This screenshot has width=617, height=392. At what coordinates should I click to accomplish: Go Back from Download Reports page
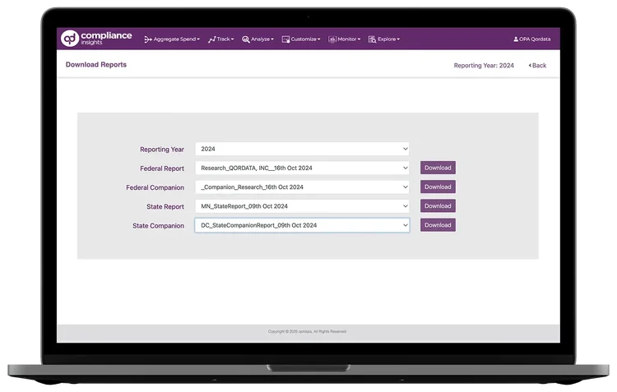(x=537, y=66)
